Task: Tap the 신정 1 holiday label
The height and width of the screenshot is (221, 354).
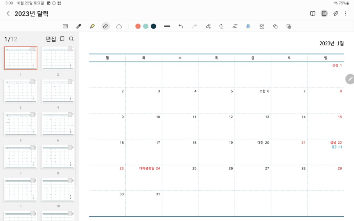Action: 337,65
